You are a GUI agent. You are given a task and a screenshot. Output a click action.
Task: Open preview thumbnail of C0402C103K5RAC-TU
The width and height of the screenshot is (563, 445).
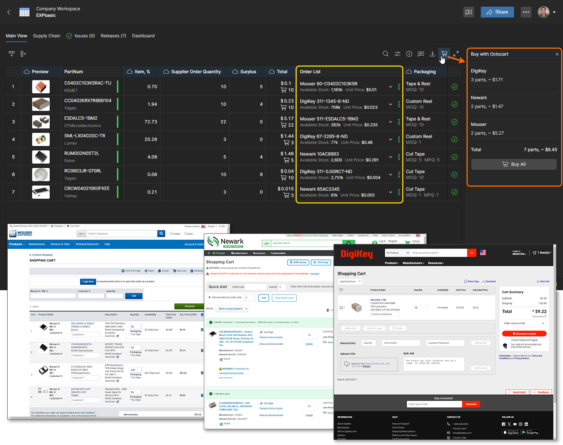click(41, 87)
